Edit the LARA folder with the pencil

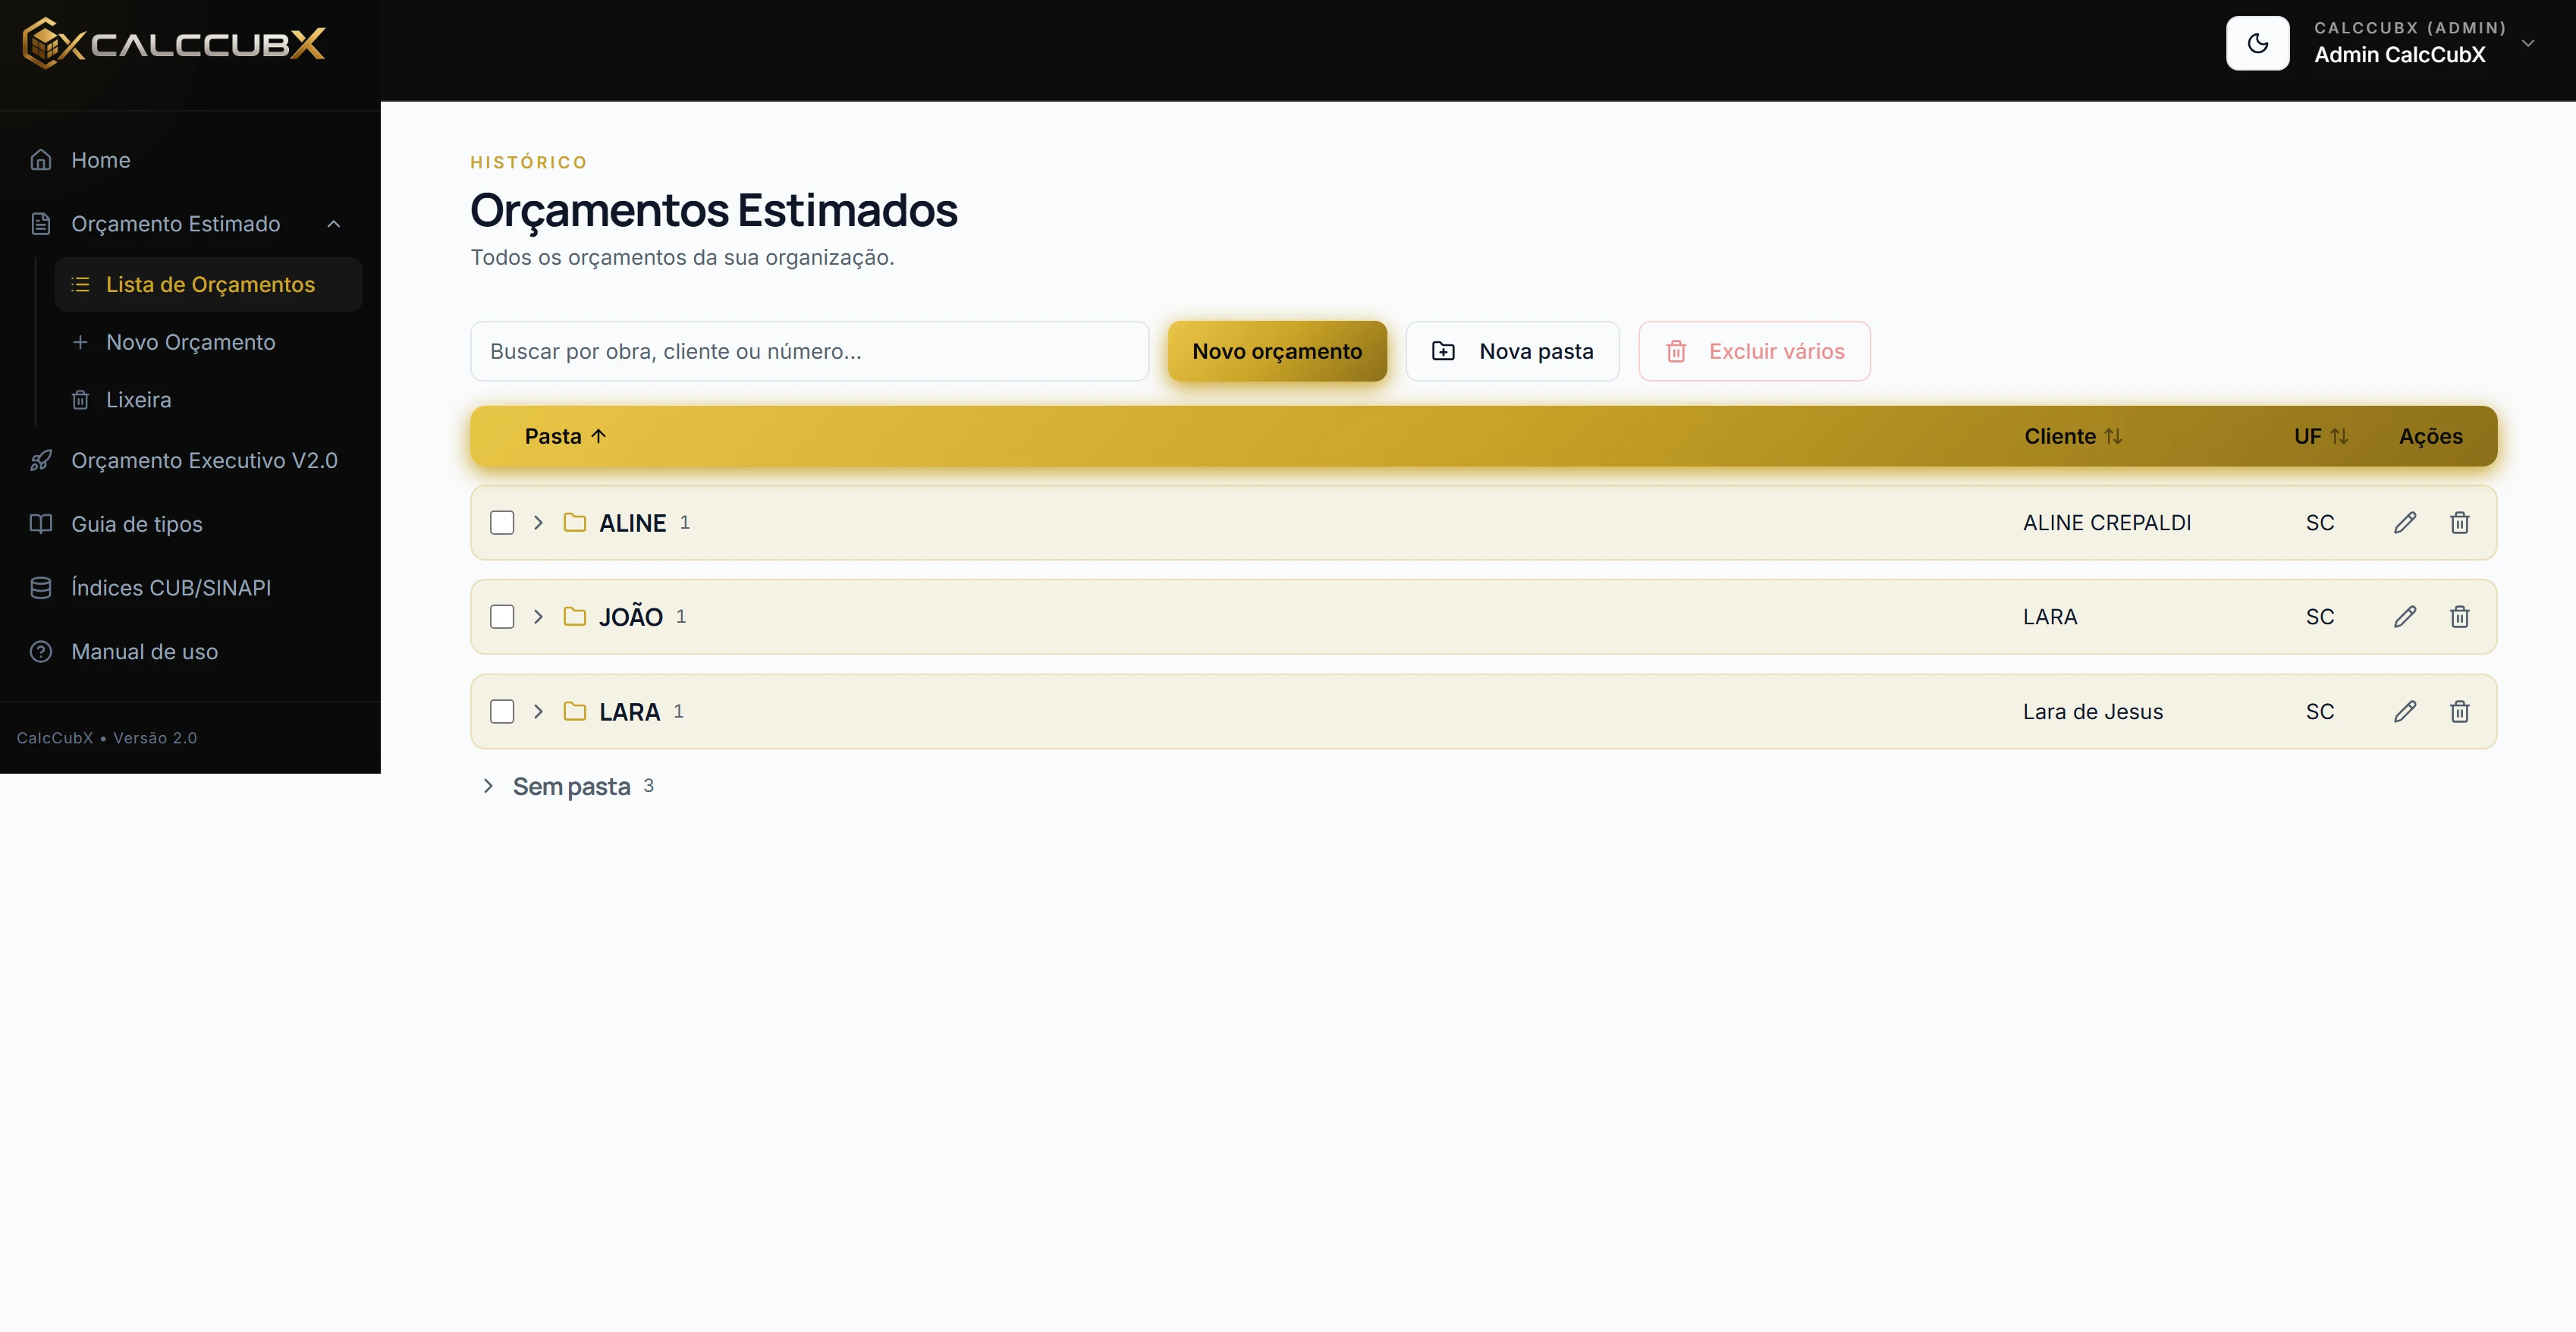[2405, 712]
